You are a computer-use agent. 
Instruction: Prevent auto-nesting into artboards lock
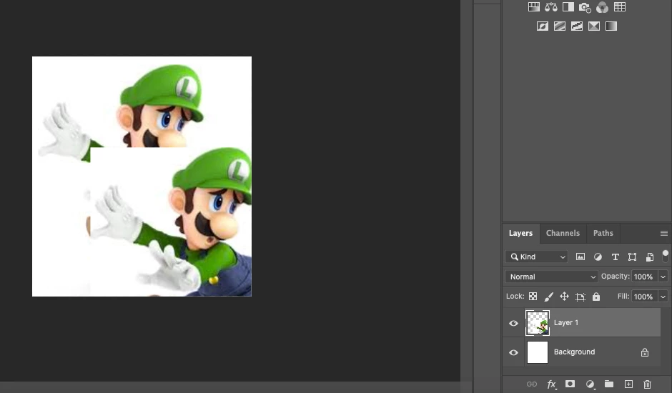580,297
